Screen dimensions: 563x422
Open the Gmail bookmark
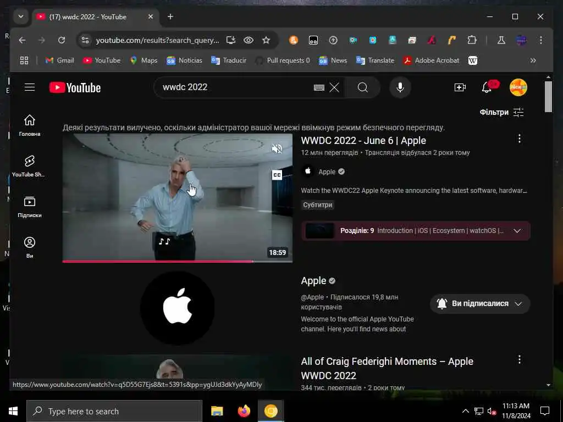point(59,60)
